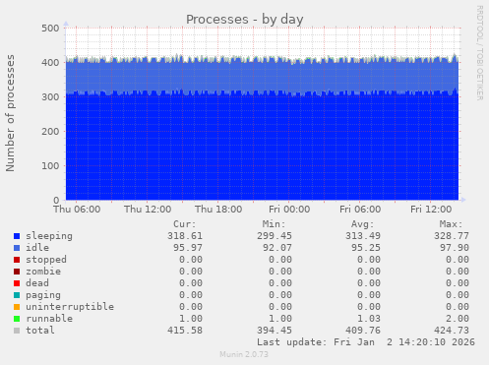
Task: Click the 'Max:' column header
Action: point(451,224)
